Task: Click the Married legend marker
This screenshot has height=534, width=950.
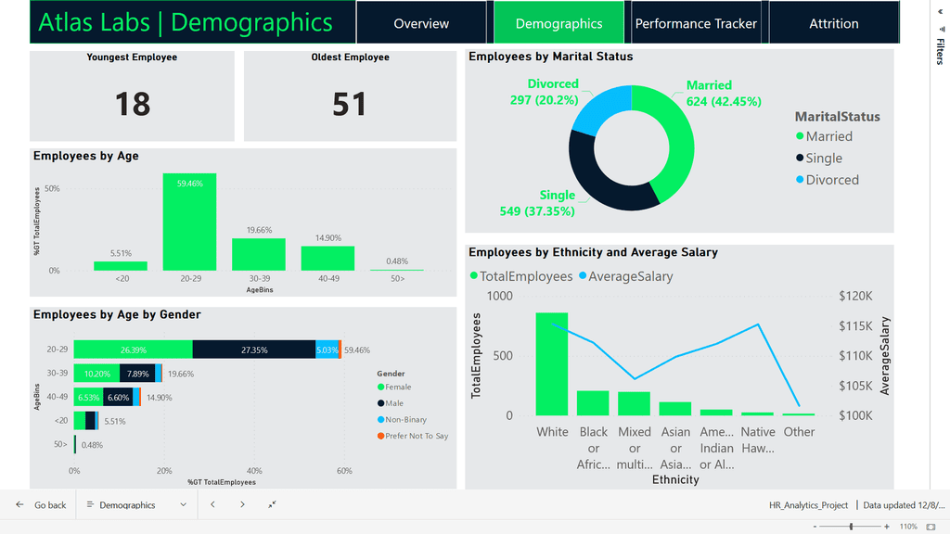Action: [x=800, y=136]
